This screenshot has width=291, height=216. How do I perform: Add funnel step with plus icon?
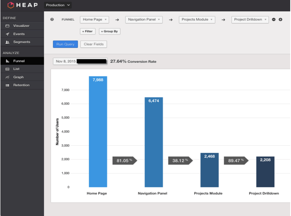point(280,19)
